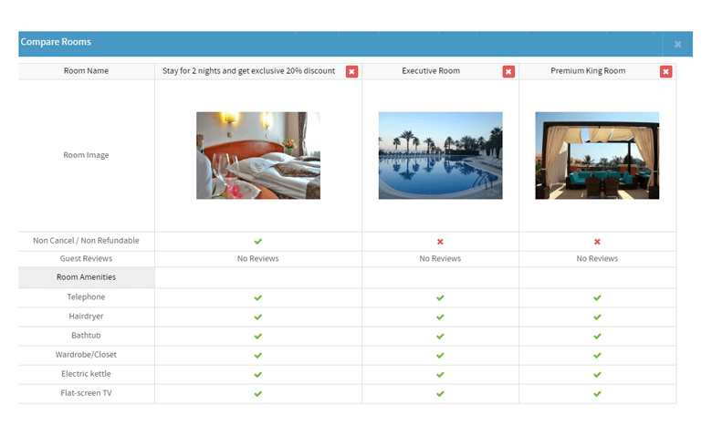Click the green check for discount room non-refundable
Image resolution: width=712 pixels, height=437 pixels.
tap(258, 242)
